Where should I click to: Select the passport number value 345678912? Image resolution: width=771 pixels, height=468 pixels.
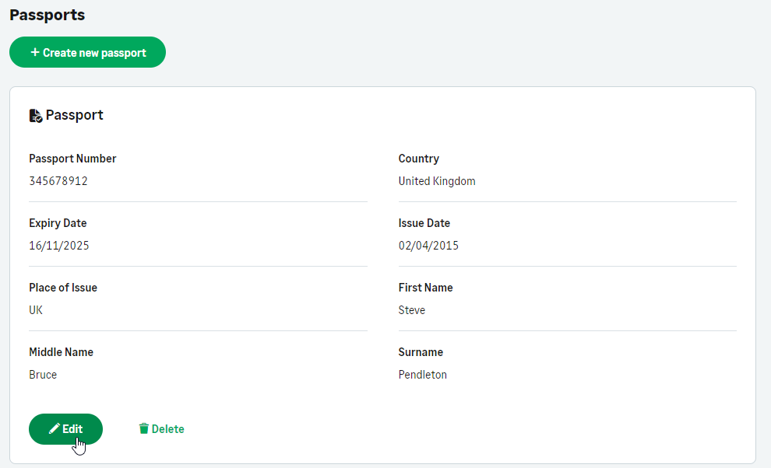58,181
